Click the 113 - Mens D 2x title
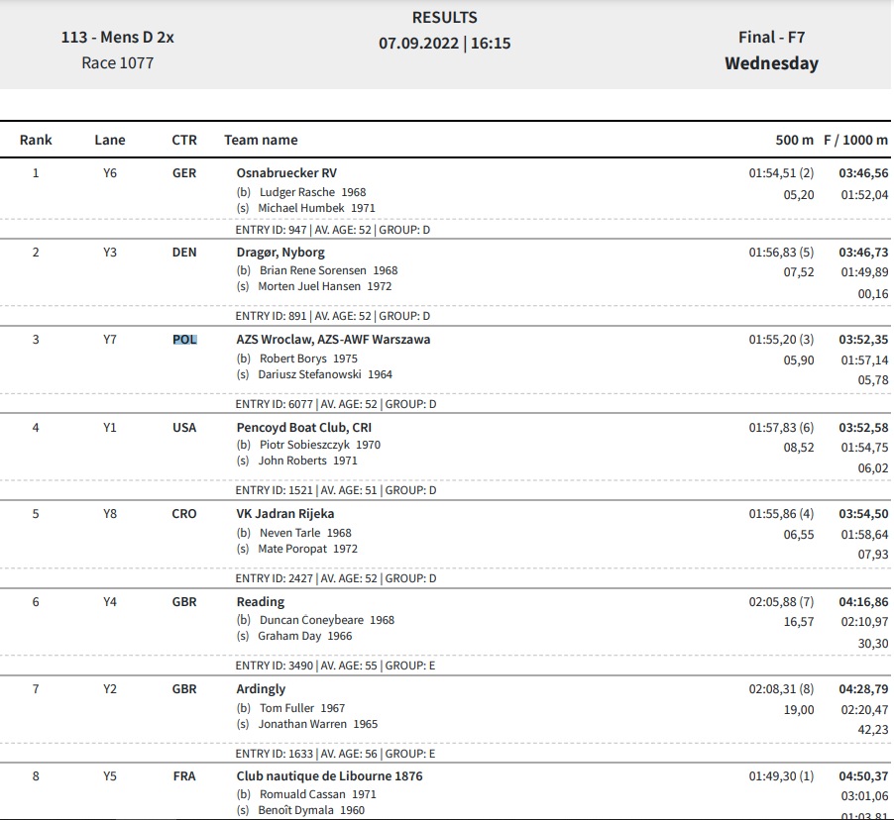894x820 pixels. pyautogui.click(x=118, y=37)
